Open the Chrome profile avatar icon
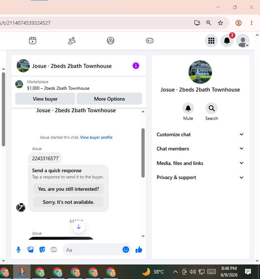Screen dimensions: 260x279 click(x=238, y=23)
